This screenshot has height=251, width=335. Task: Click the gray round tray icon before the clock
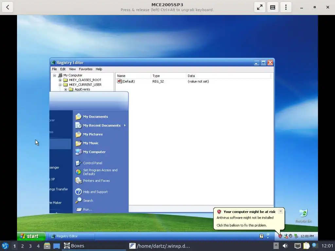[291, 236]
